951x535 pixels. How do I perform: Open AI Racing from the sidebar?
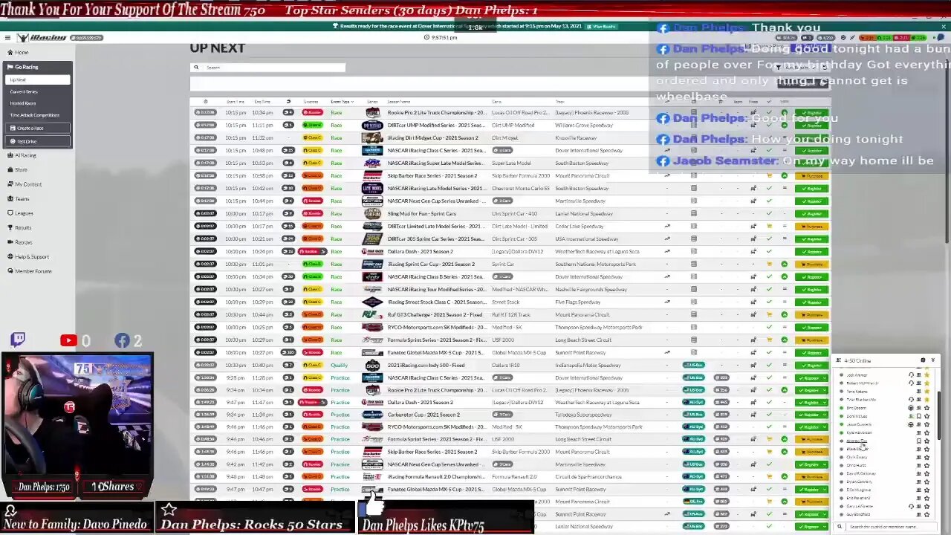(22, 155)
